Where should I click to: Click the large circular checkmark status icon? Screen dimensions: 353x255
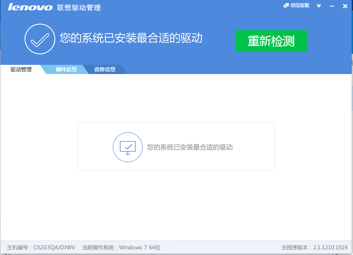40,39
